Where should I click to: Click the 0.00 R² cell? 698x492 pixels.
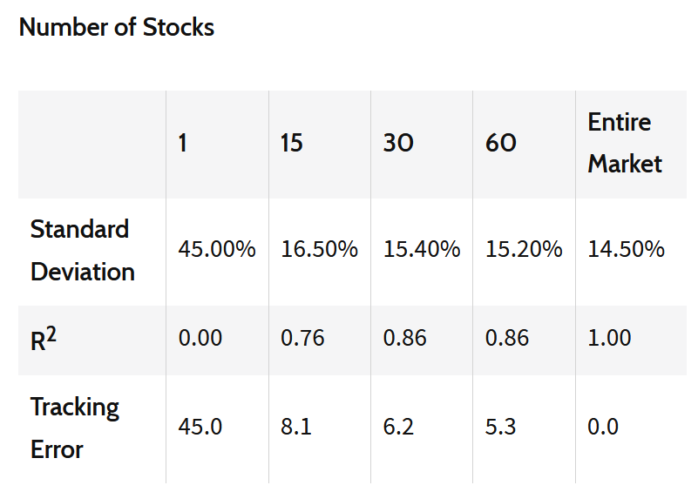[x=200, y=338]
